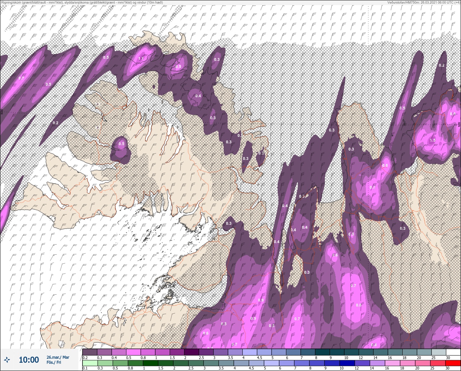Select top legend row swatch labeled 3.5
The height and width of the screenshot is (371, 461).
point(235,352)
